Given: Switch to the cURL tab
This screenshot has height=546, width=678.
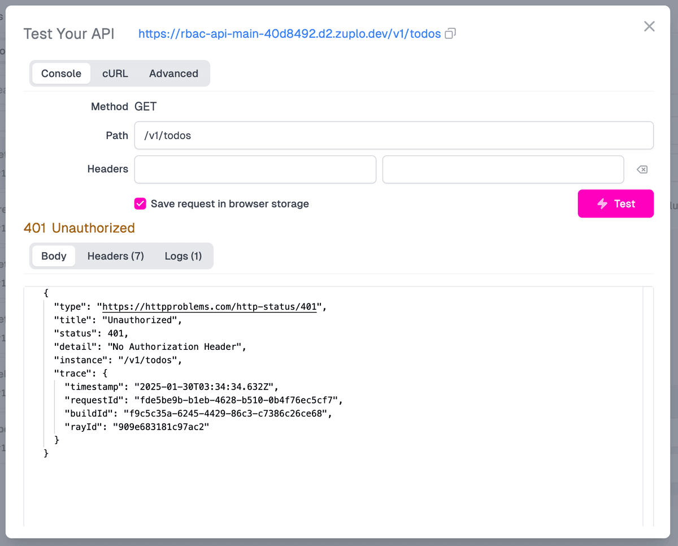Looking at the screenshot, I should [x=115, y=73].
